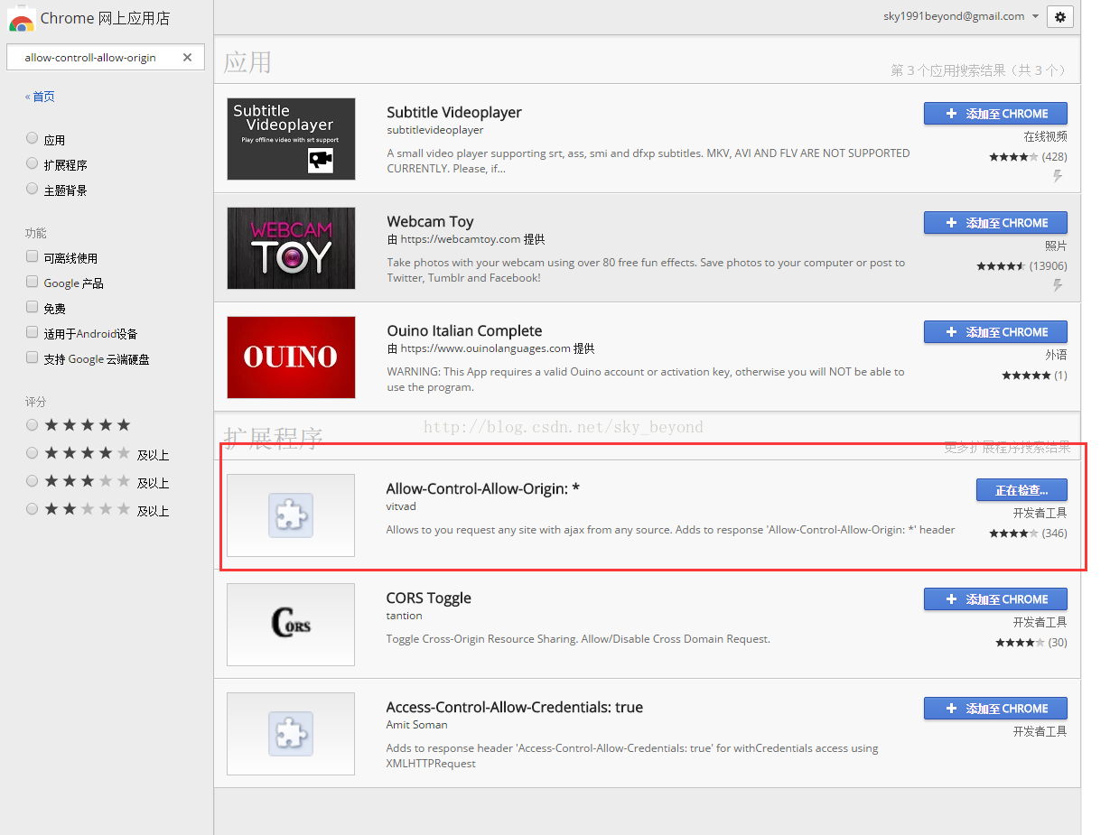The image size is (1110, 835).
Task: Click the 照片 category label
Action: [1056, 246]
